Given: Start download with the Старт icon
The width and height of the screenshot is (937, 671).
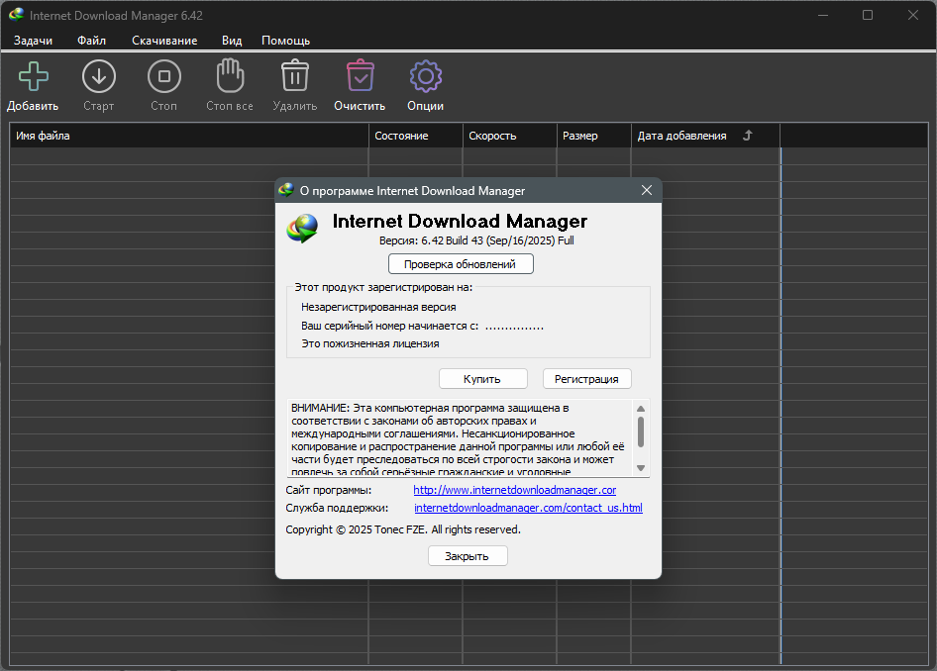Looking at the screenshot, I should (x=99, y=76).
